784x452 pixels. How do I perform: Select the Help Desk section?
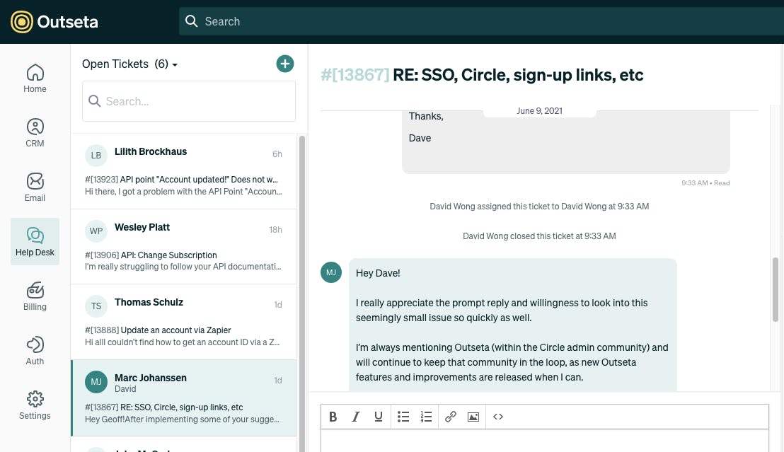click(35, 241)
